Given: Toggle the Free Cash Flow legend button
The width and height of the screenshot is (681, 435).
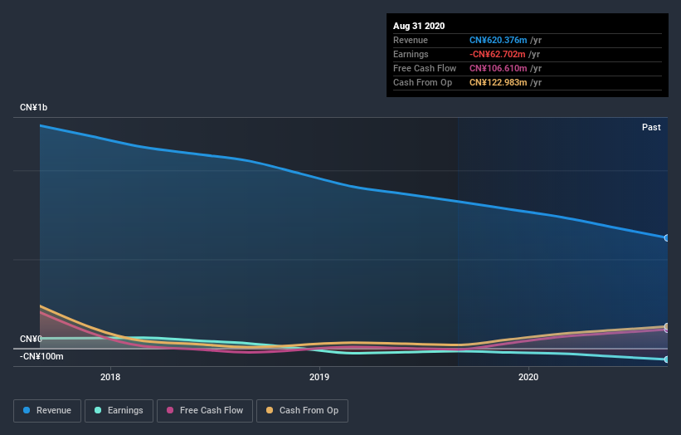Looking at the screenshot, I should tap(205, 411).
